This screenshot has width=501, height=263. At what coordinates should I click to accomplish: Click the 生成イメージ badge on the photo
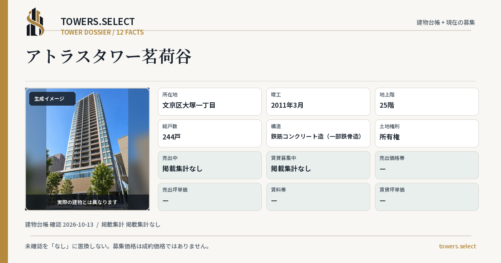coord(52,99)
